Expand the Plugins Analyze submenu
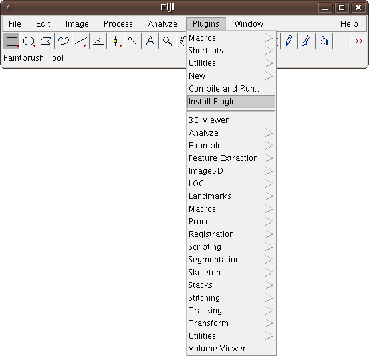 tap(231, 133)
